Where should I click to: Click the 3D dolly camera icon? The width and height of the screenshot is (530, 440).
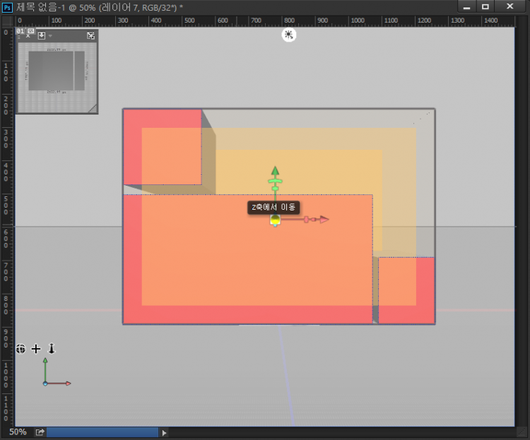pos(51,349)
